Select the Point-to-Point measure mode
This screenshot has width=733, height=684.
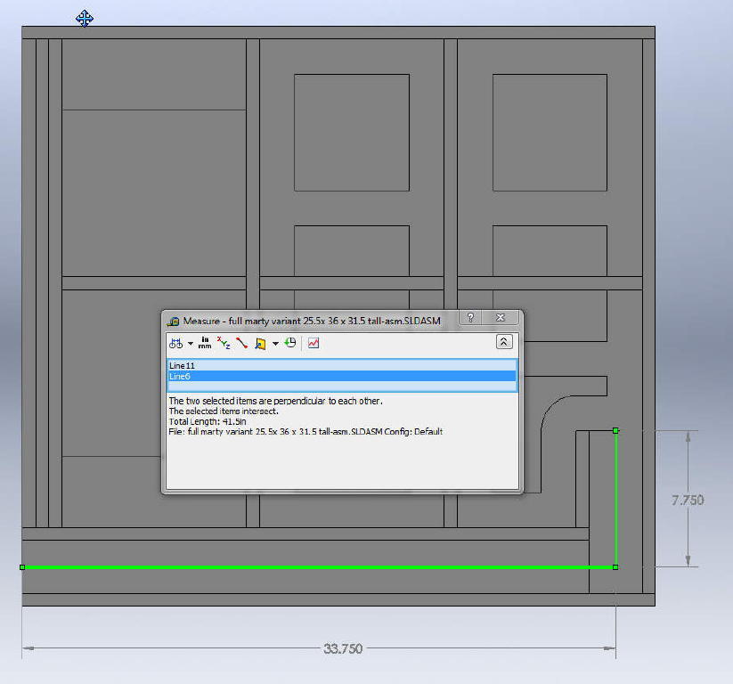(241, 343)
